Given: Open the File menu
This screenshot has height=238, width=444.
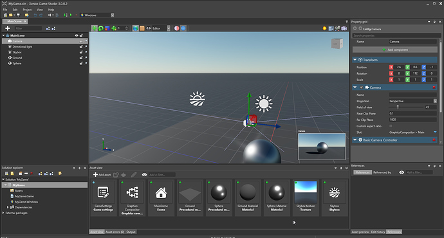Looking at the screenshot, I should point(5,10).
